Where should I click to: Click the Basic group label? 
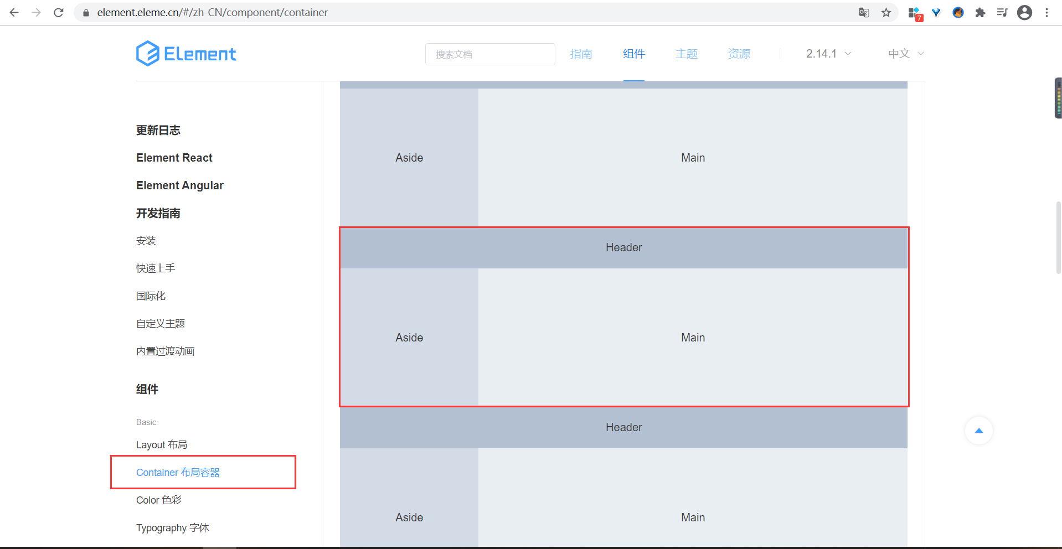146,422
